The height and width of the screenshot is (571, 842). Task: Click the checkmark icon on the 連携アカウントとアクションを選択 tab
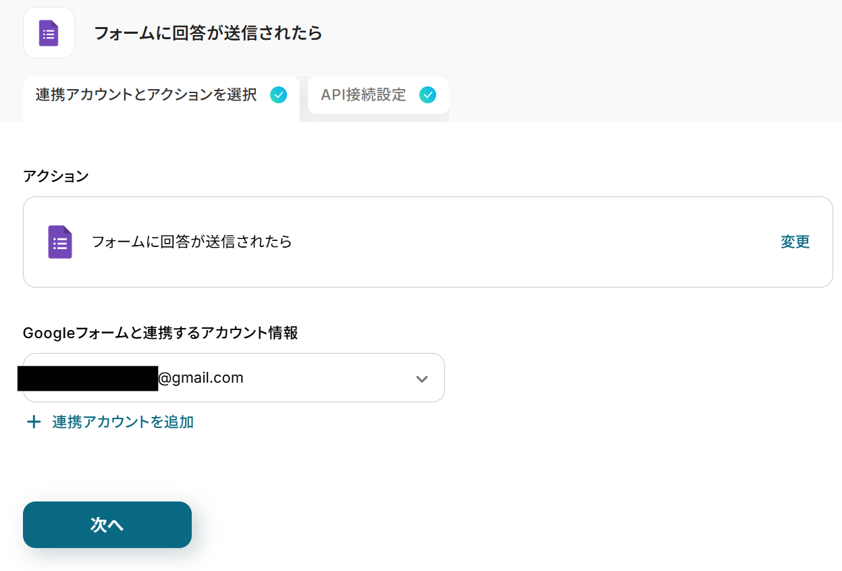[278, 95]
